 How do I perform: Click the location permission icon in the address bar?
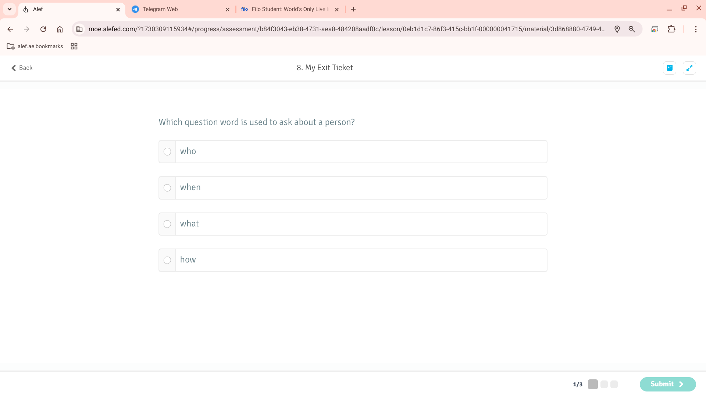[617, 29]
